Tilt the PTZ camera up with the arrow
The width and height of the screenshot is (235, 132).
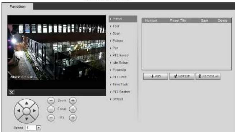[x=27, y=103]
